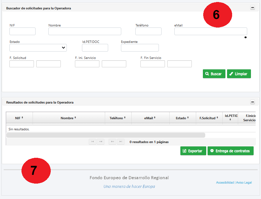Export results with the Exportar button

click(193, 151)
